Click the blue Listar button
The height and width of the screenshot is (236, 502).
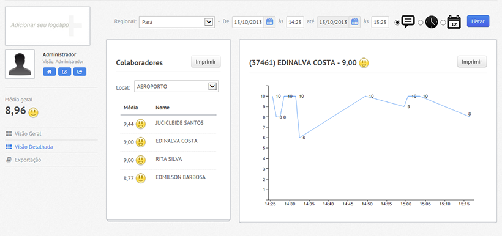[x=478, y=21]
